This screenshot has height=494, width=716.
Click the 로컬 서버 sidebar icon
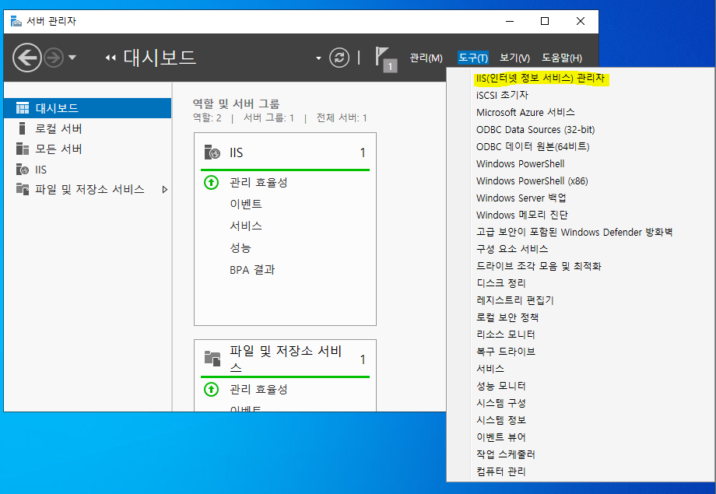pos(22,128)
